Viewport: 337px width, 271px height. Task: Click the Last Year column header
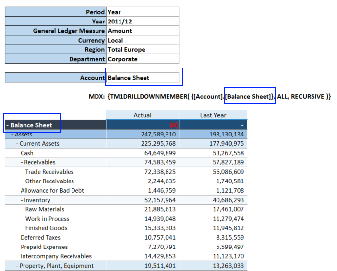tap(213, 115)
